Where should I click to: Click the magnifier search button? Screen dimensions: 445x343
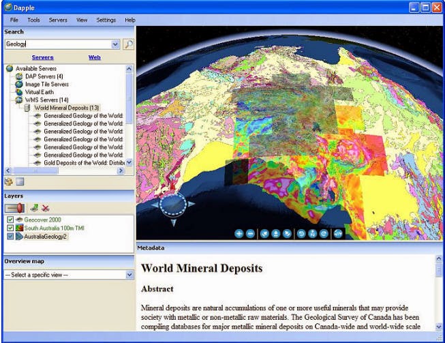click(x=129, y=44)
